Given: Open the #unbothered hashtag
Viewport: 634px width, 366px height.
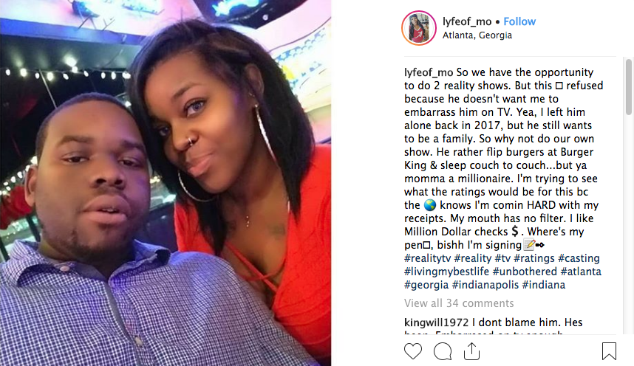Looking at the screenshot, I should [525, 272].
